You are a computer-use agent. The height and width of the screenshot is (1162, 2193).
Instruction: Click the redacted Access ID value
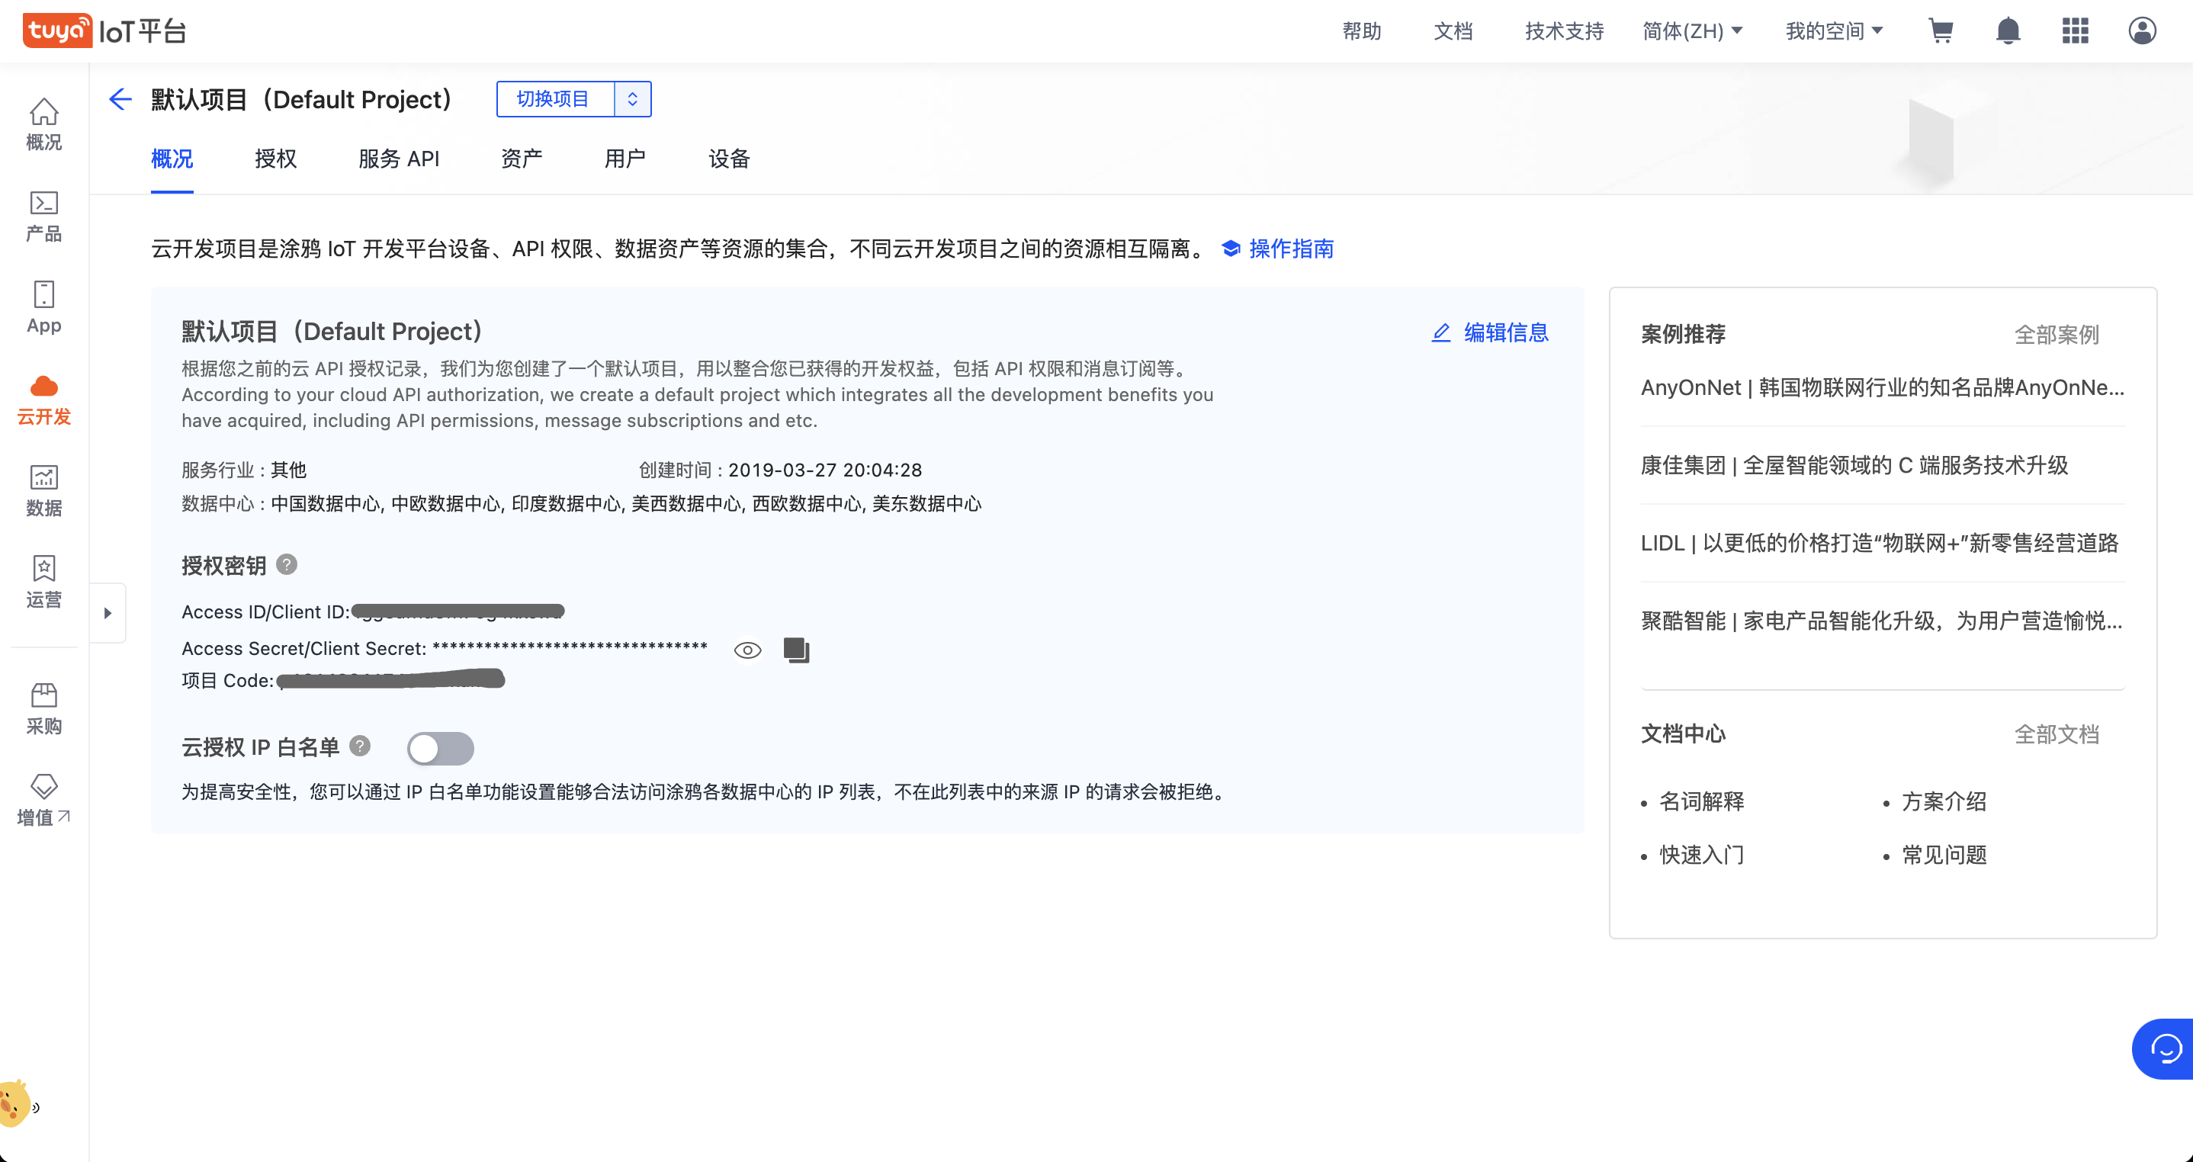pos(458,611)
